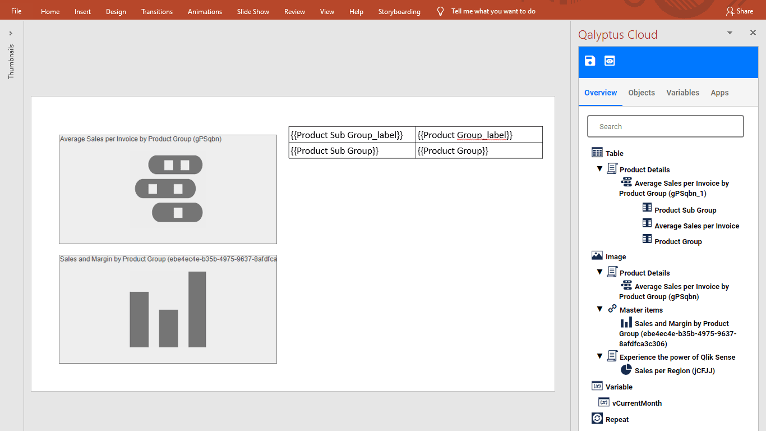766x431 pixels.
Task: Switch to the Objects tab
Action: point(642,93)
